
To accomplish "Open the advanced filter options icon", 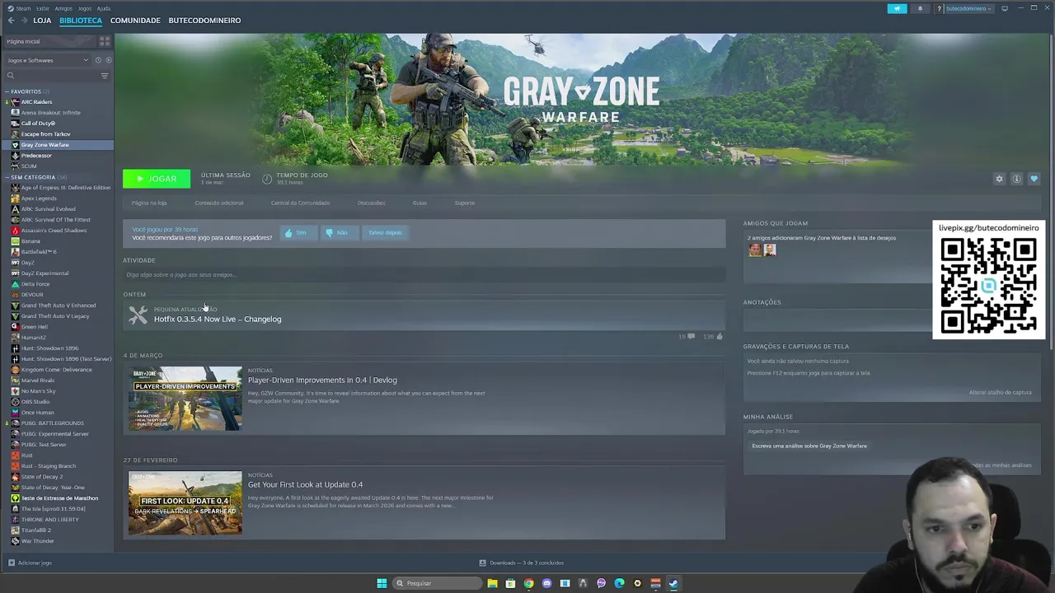I will coord(105,76).
